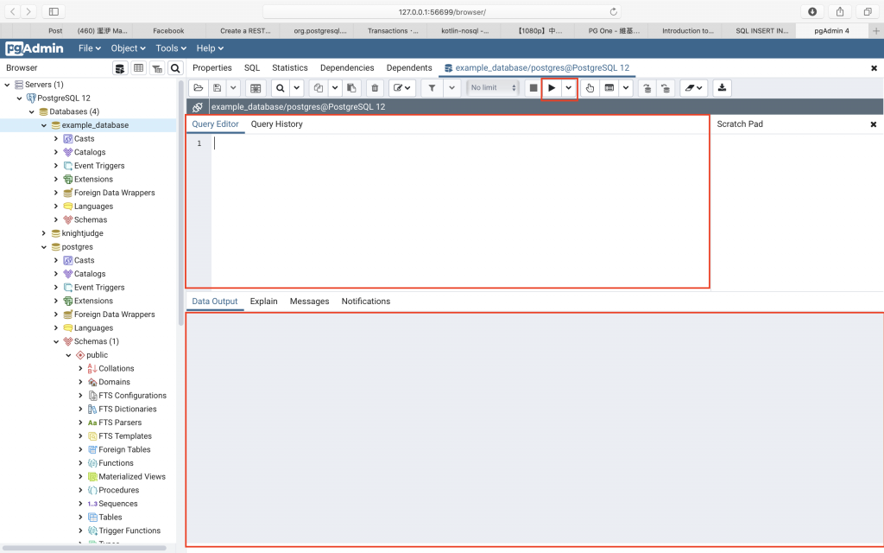This screenshot has height=553, width=884.
Task: Click the Paste clipboard icon
Action: tap(351, 88)
